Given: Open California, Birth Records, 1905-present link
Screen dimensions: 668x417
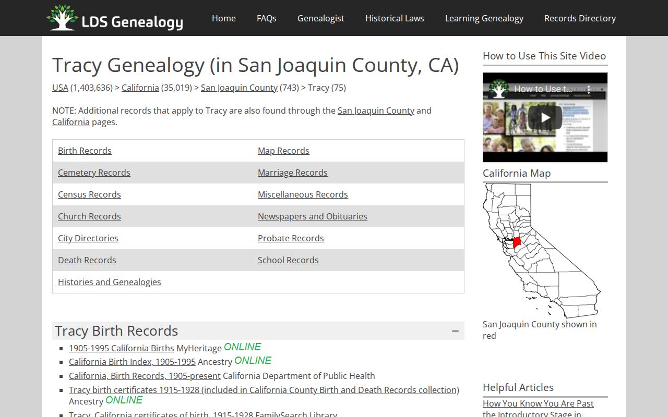Looking at the screenshot, I should pos(145,376).
